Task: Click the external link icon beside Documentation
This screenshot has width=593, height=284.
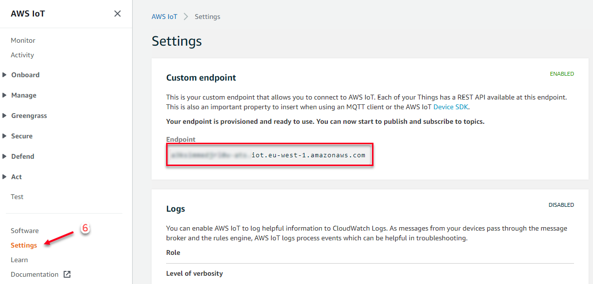Action: (x=67, y=274)
